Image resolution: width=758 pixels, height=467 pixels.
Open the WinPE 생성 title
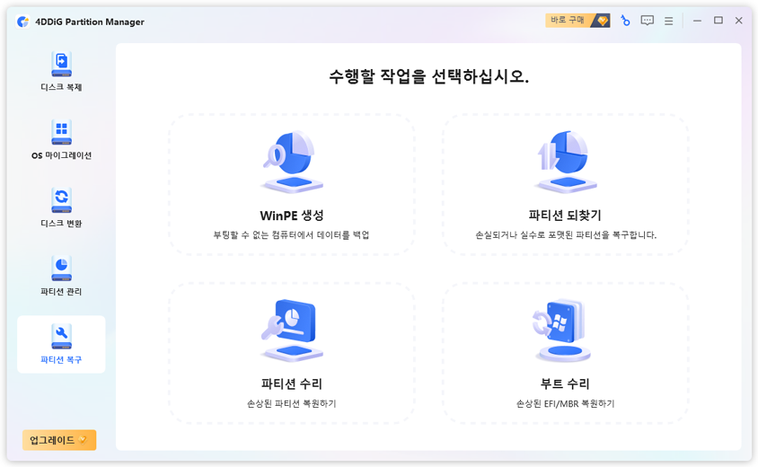292,216
